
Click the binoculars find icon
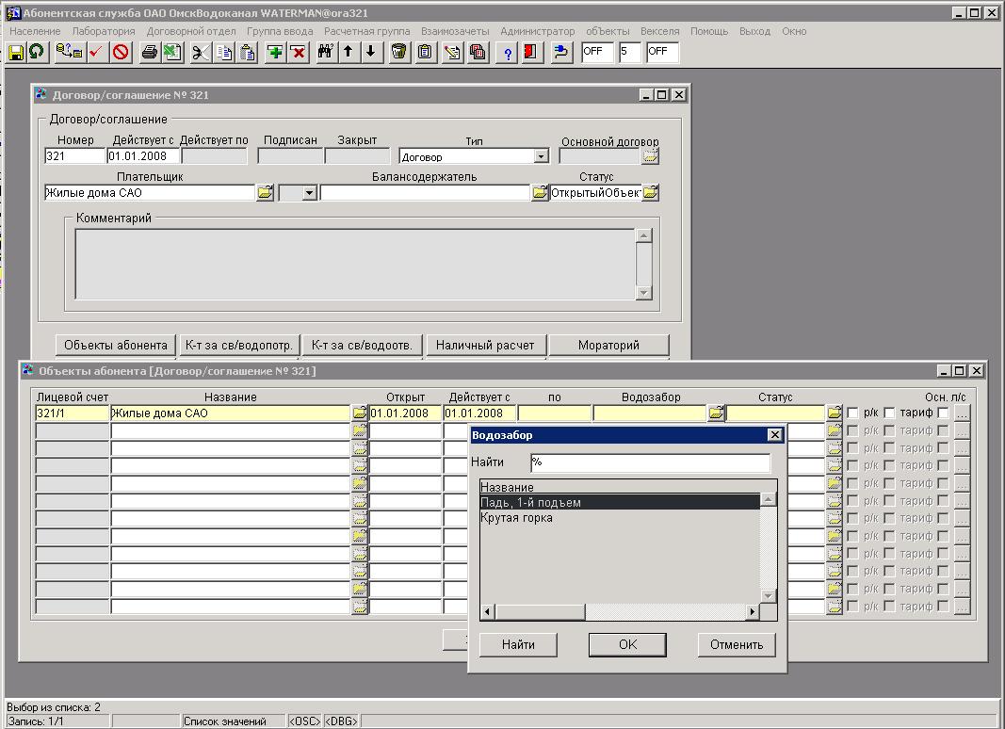pos(325,52)
